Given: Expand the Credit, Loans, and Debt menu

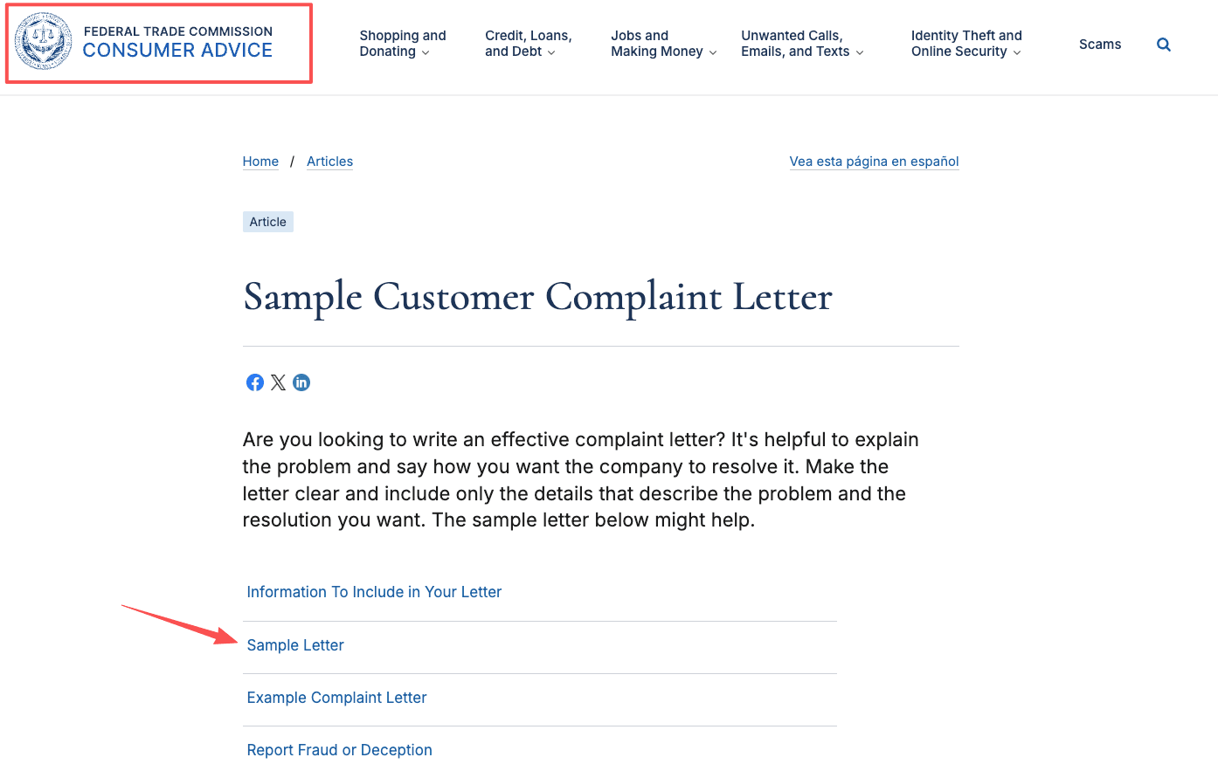Looking at the screenshot, I should coord(528,44).
